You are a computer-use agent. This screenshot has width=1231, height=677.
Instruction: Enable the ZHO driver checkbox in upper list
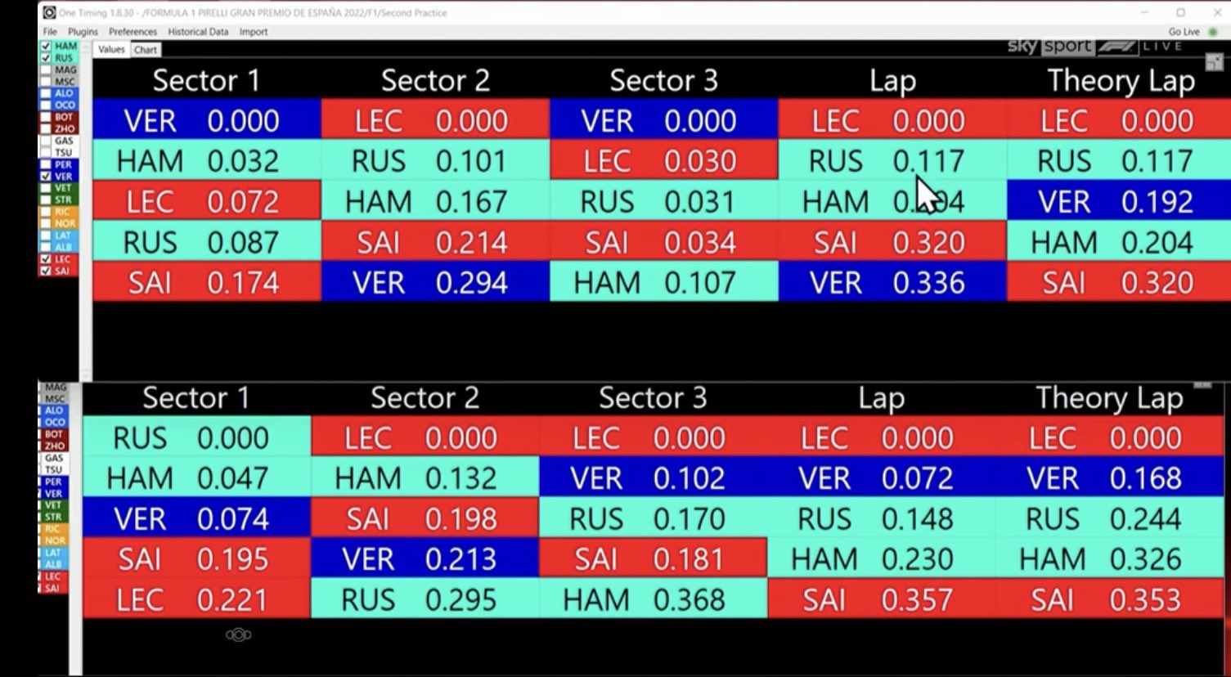tap(47, 129)
